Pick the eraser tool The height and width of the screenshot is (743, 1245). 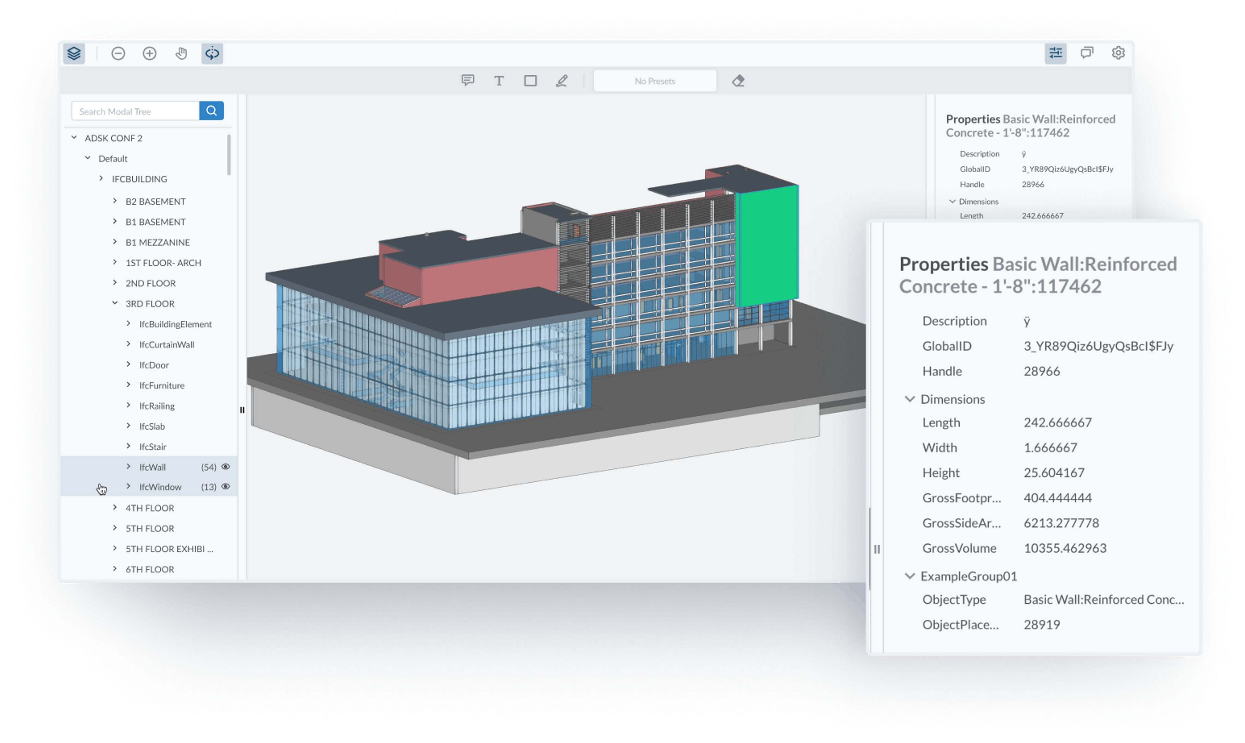[x=738, y=81]
